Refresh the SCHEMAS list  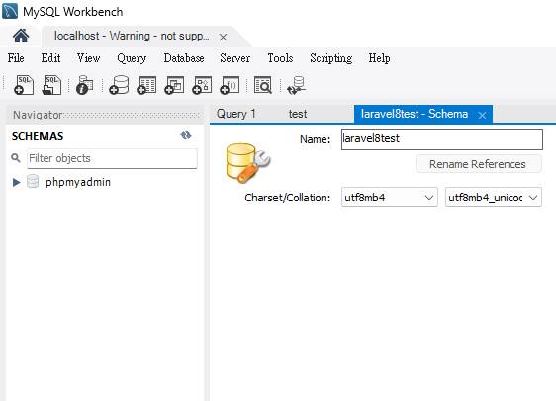tap(186, 135)
